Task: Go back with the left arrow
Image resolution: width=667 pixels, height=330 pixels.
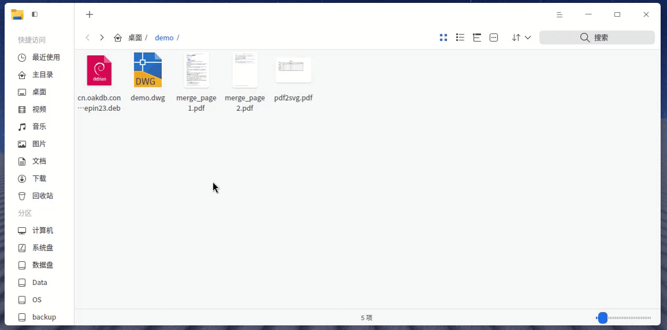Action: 88,37
